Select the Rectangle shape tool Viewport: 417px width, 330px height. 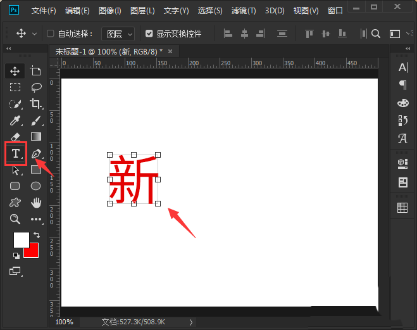point(35,170)
